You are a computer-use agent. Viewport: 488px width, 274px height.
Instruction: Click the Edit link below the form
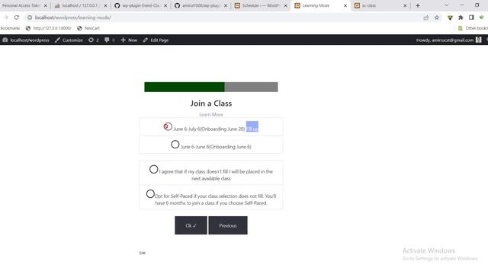coord(143,253)
